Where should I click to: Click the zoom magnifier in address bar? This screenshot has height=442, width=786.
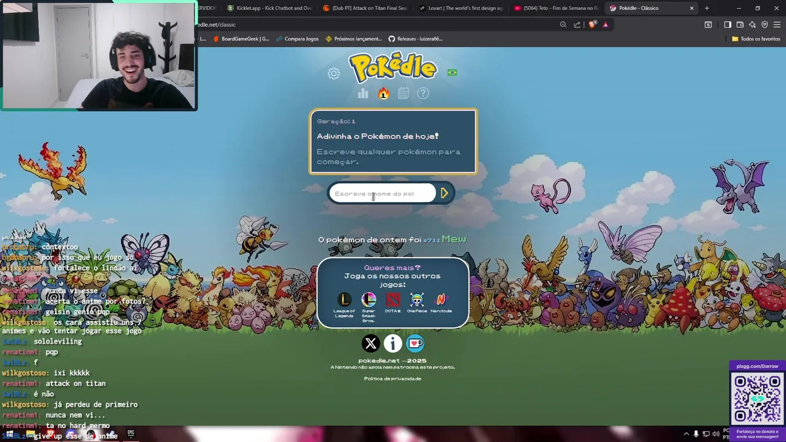click(563, 25)
